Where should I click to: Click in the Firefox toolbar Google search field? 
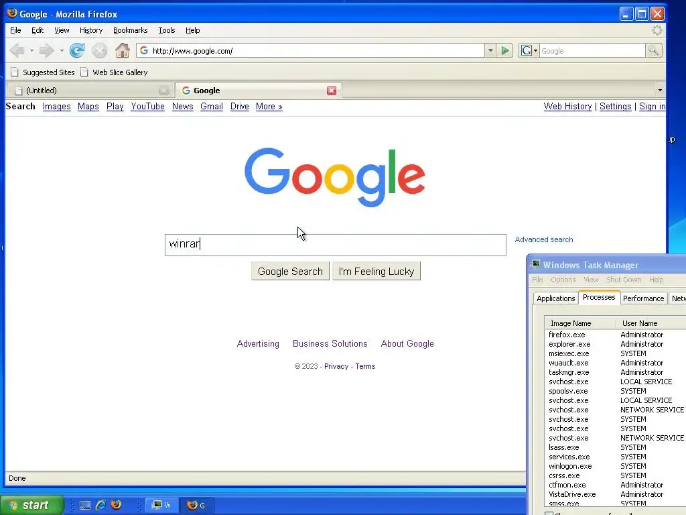(592, 51)
